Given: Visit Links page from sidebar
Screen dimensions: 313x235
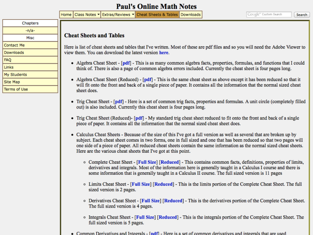Looking at the screenshot, I should pyautogui.click(x=9, y=67).
